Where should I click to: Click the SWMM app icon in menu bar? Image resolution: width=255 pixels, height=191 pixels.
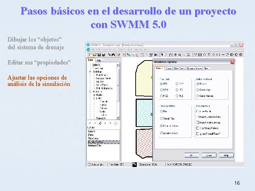[89, 50]
